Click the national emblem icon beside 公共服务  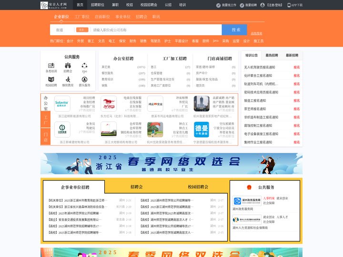[x=249, y=188]
